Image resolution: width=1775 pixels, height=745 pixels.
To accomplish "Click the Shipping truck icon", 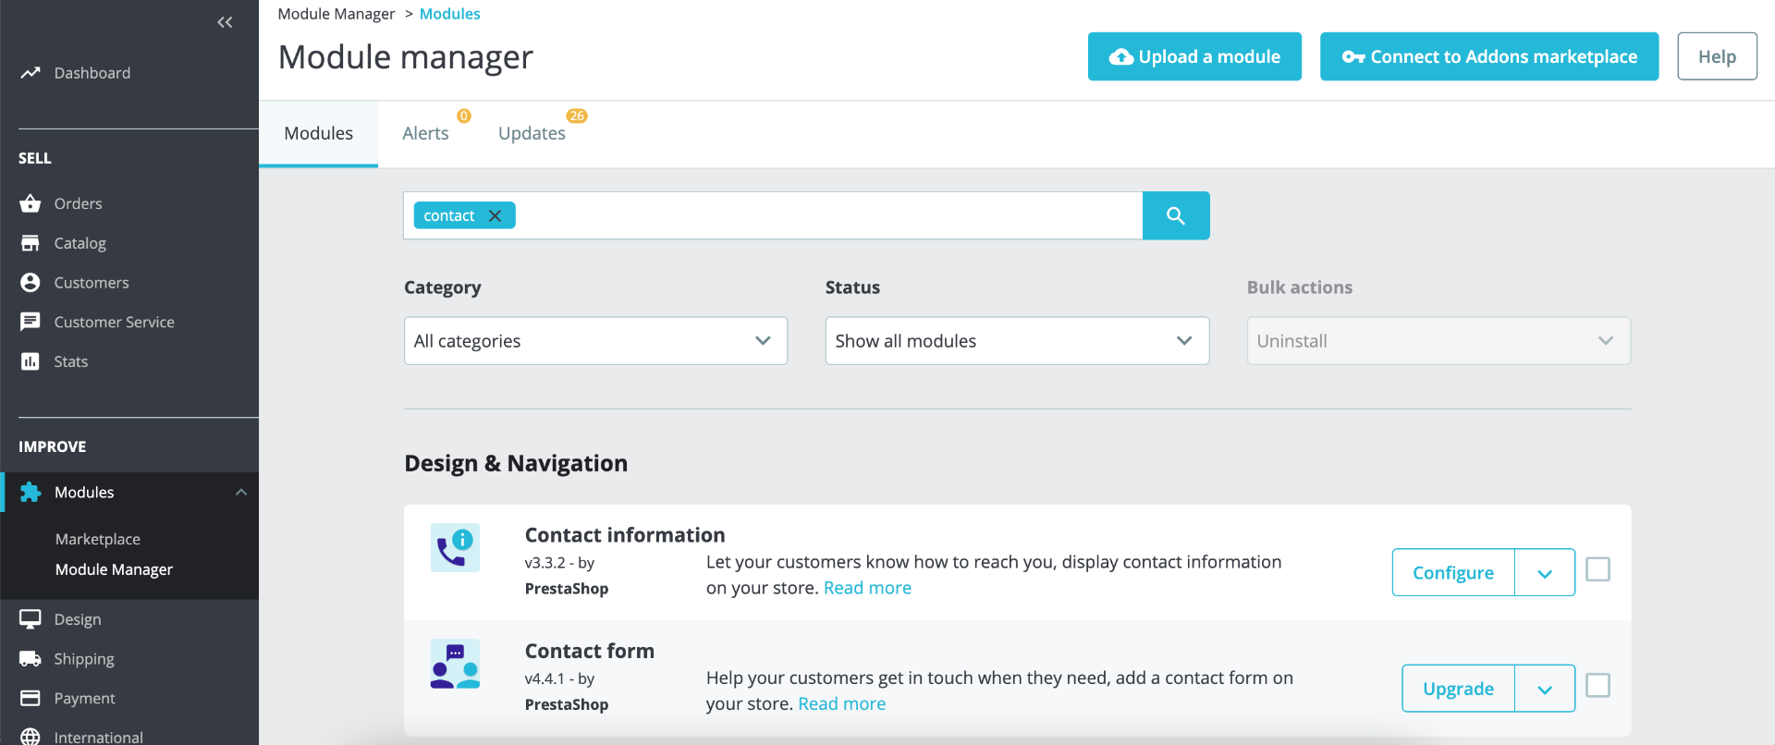I will 31,659.
